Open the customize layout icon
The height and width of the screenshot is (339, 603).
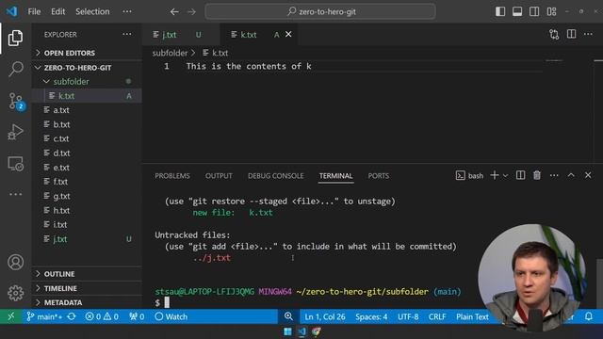551,11
